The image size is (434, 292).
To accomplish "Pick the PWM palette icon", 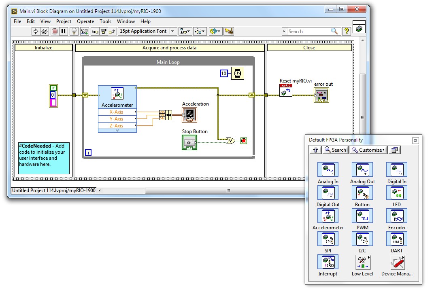I will 362,216.
